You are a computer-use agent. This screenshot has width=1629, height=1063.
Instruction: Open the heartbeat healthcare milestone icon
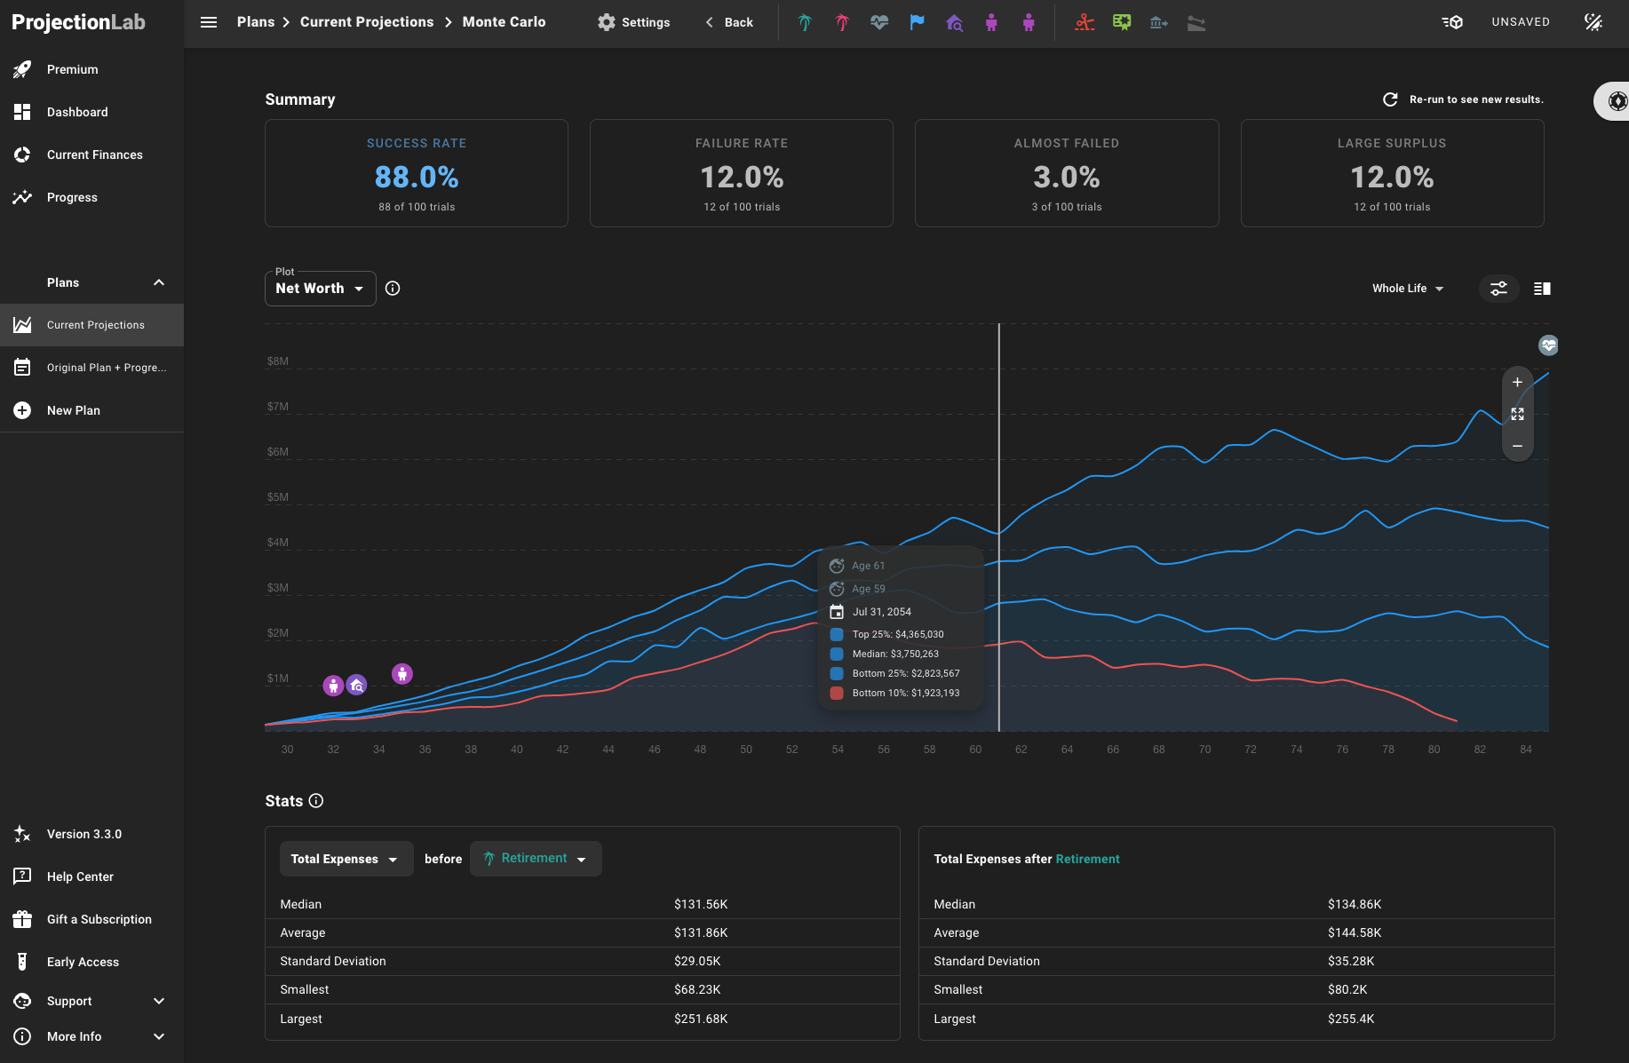click(x=878, y=22)
